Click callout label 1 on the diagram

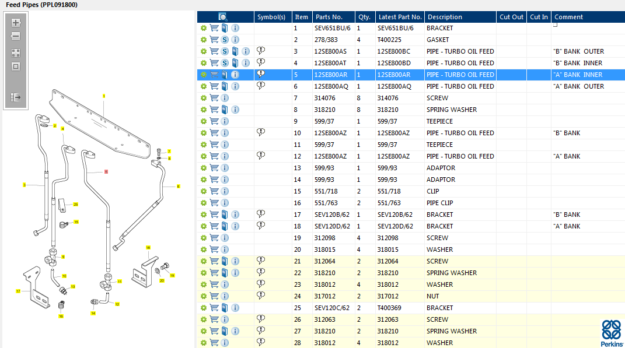(x=104, y=96)
